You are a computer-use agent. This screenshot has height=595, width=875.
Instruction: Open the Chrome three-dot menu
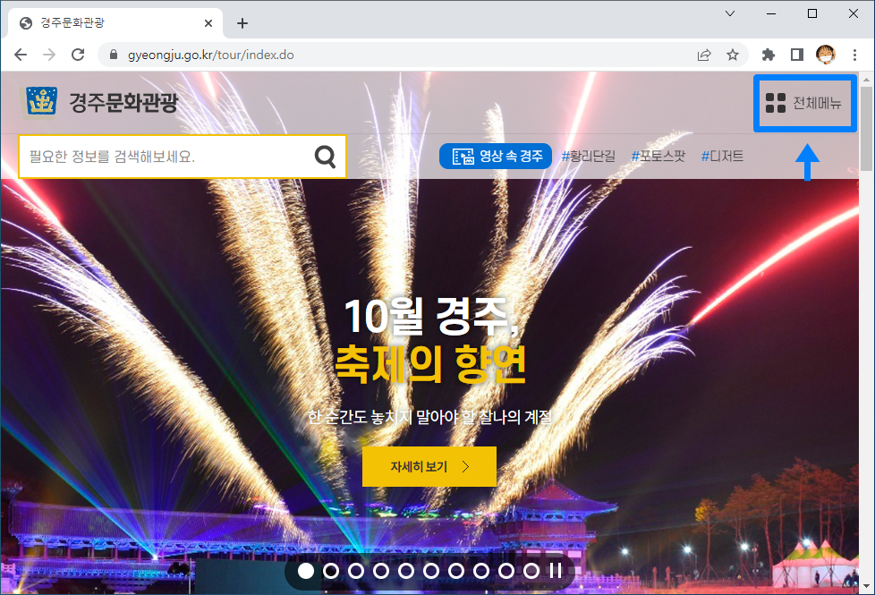855,55
